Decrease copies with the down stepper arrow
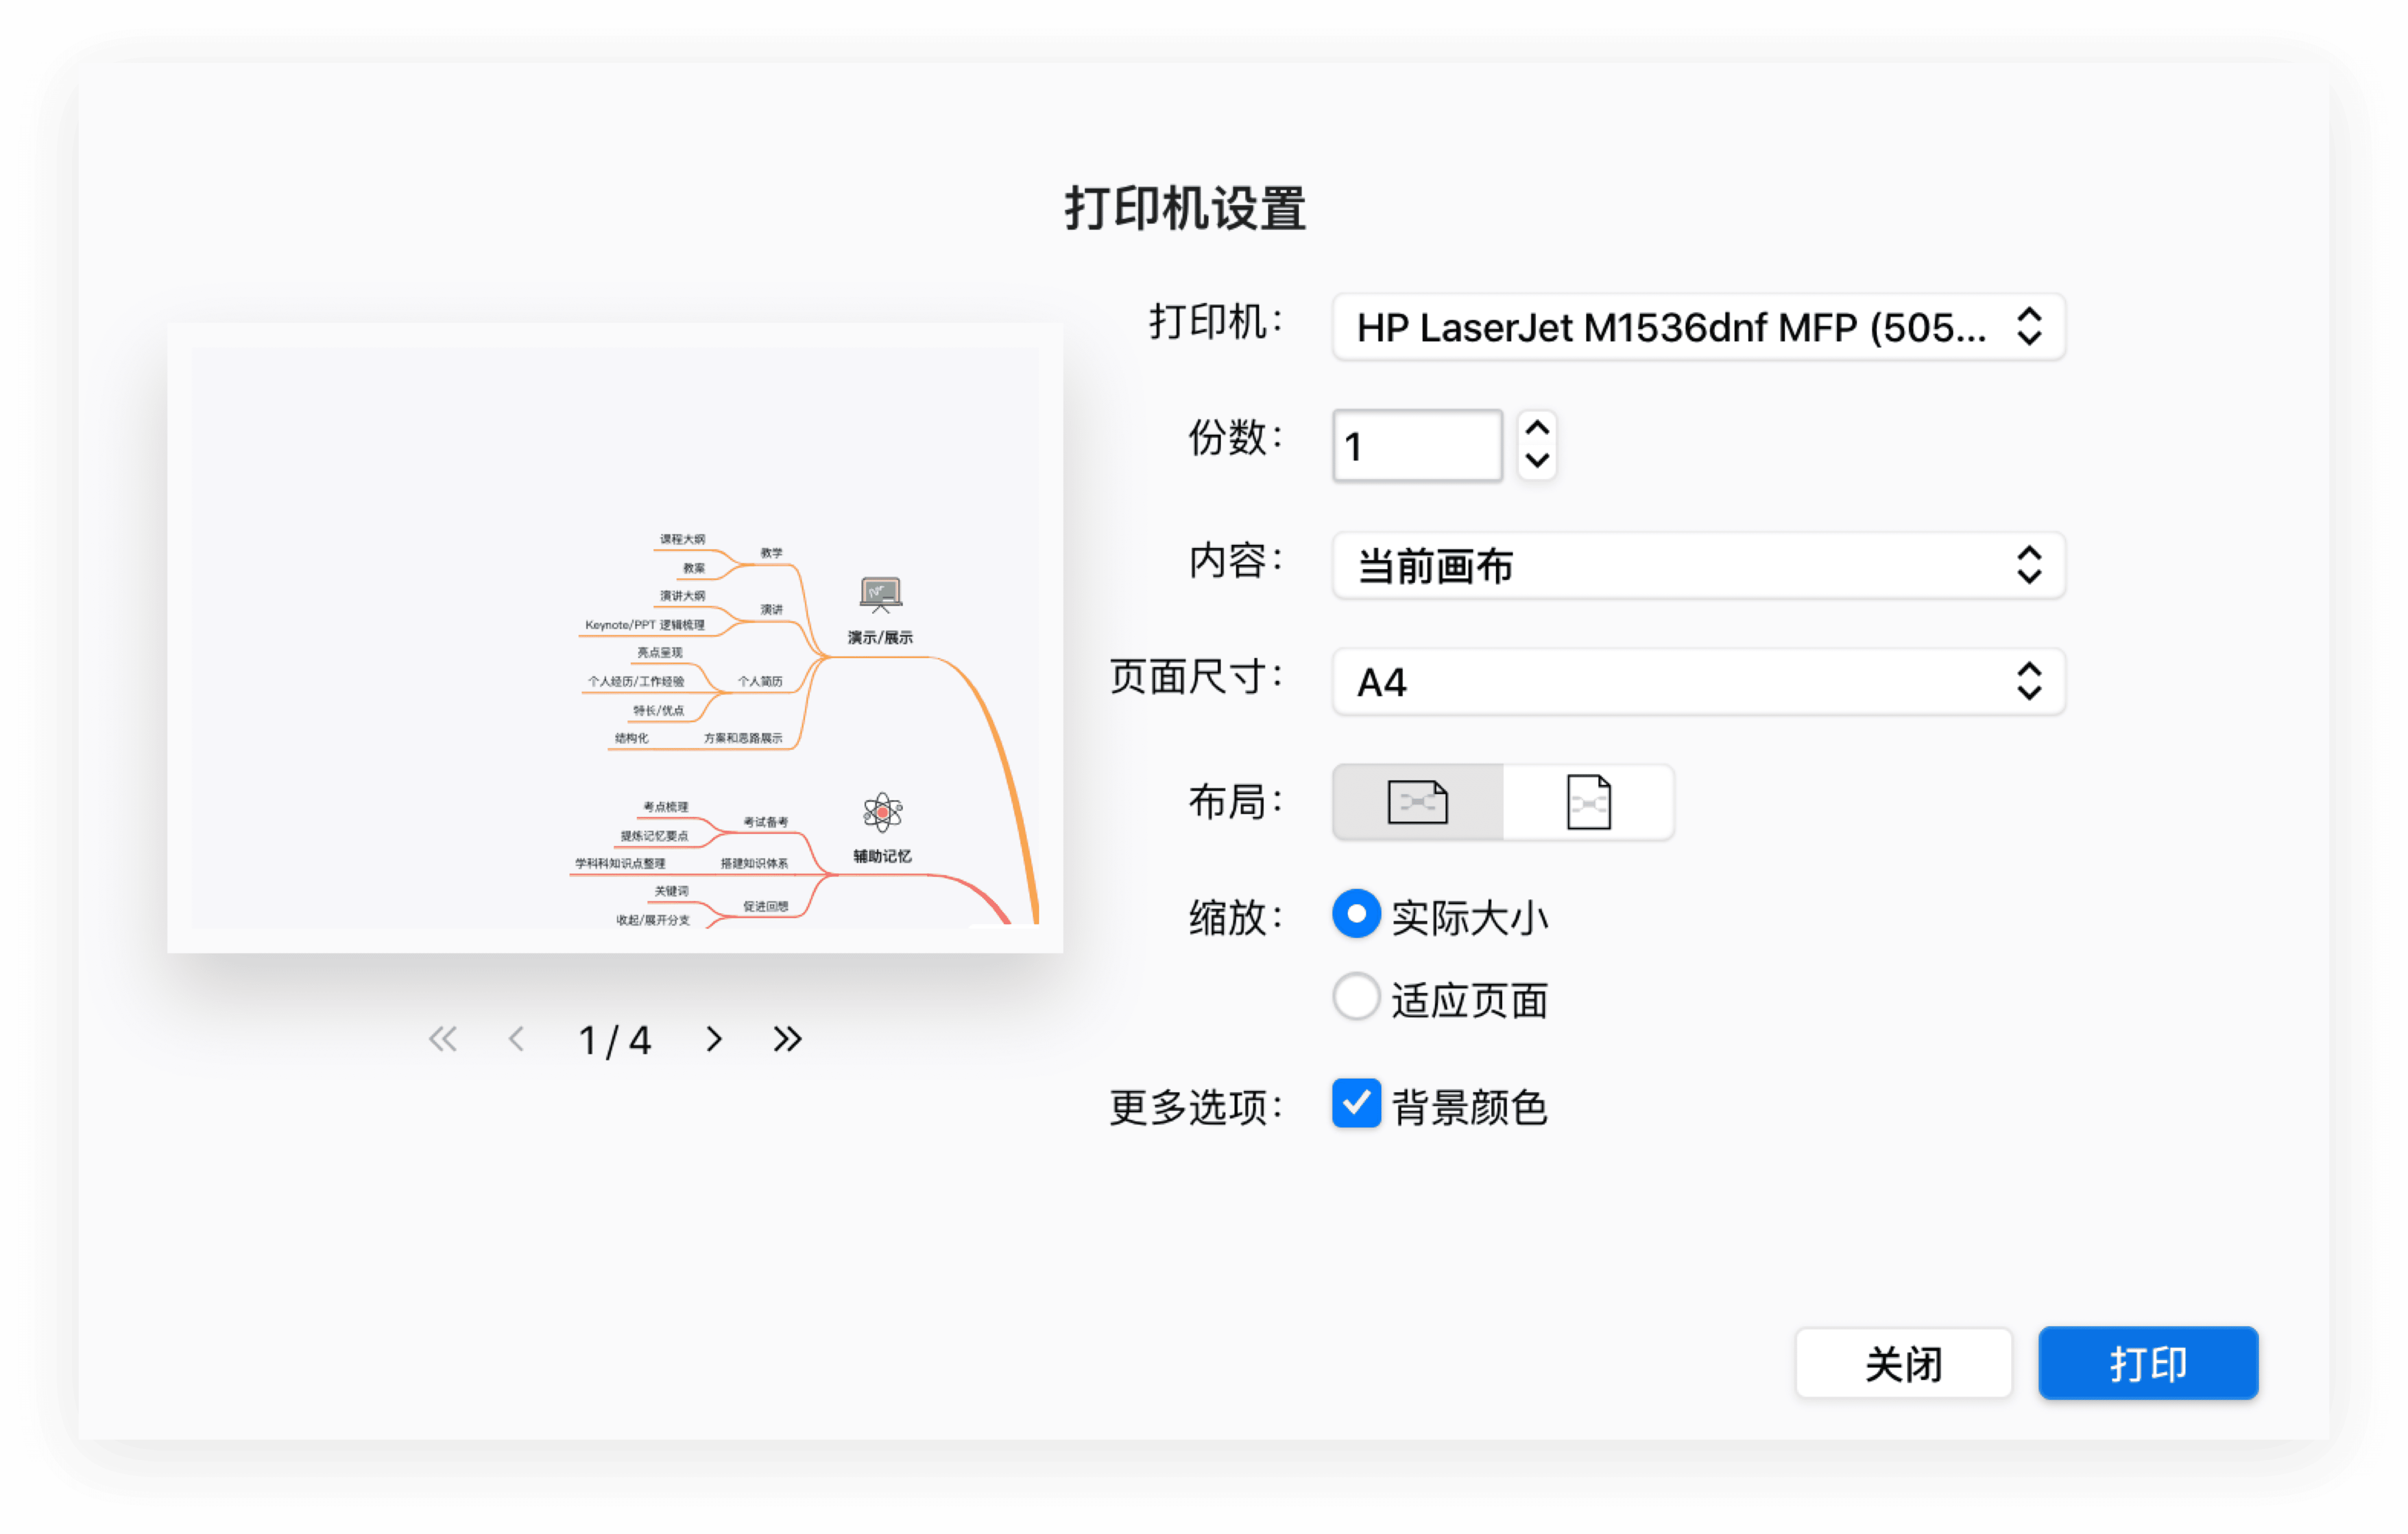This screenshot has width=2408, height=1534. [1536, 462]
